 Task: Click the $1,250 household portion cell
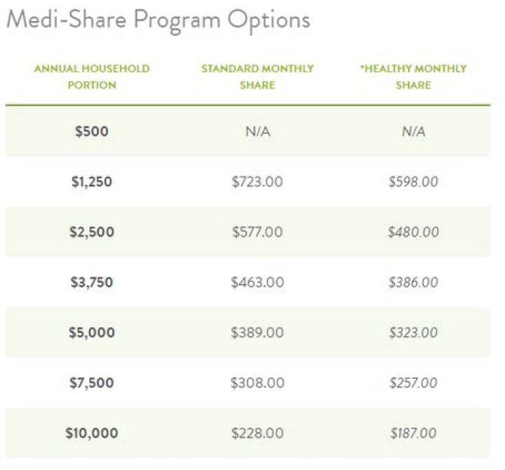pyautogui.click(x=92, y=182)
